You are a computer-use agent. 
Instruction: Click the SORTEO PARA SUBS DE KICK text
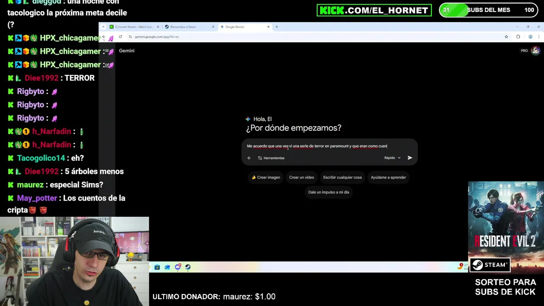pos(505,287)
